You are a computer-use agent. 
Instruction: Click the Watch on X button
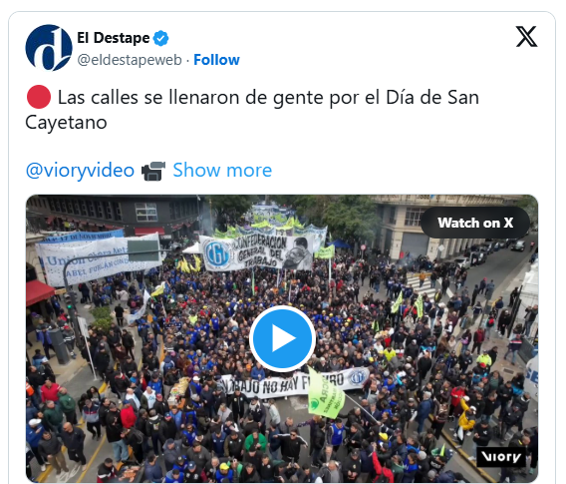tap(475, 223)
